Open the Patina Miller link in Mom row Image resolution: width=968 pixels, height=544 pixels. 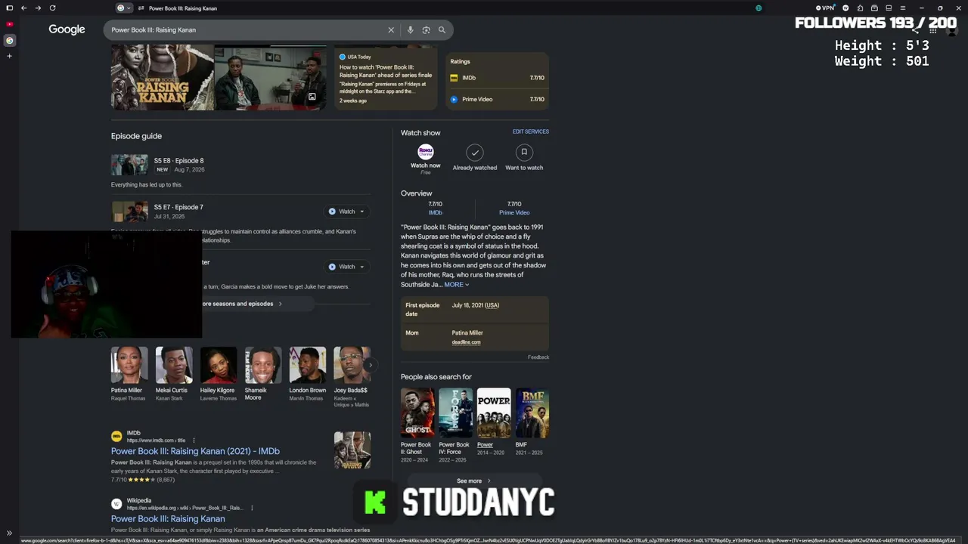click(x=467, y=332)
